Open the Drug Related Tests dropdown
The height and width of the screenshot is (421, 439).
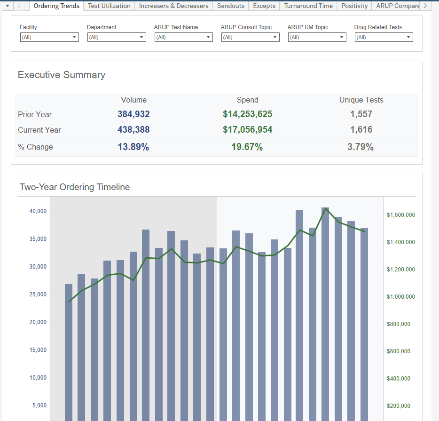pos(384,37)
